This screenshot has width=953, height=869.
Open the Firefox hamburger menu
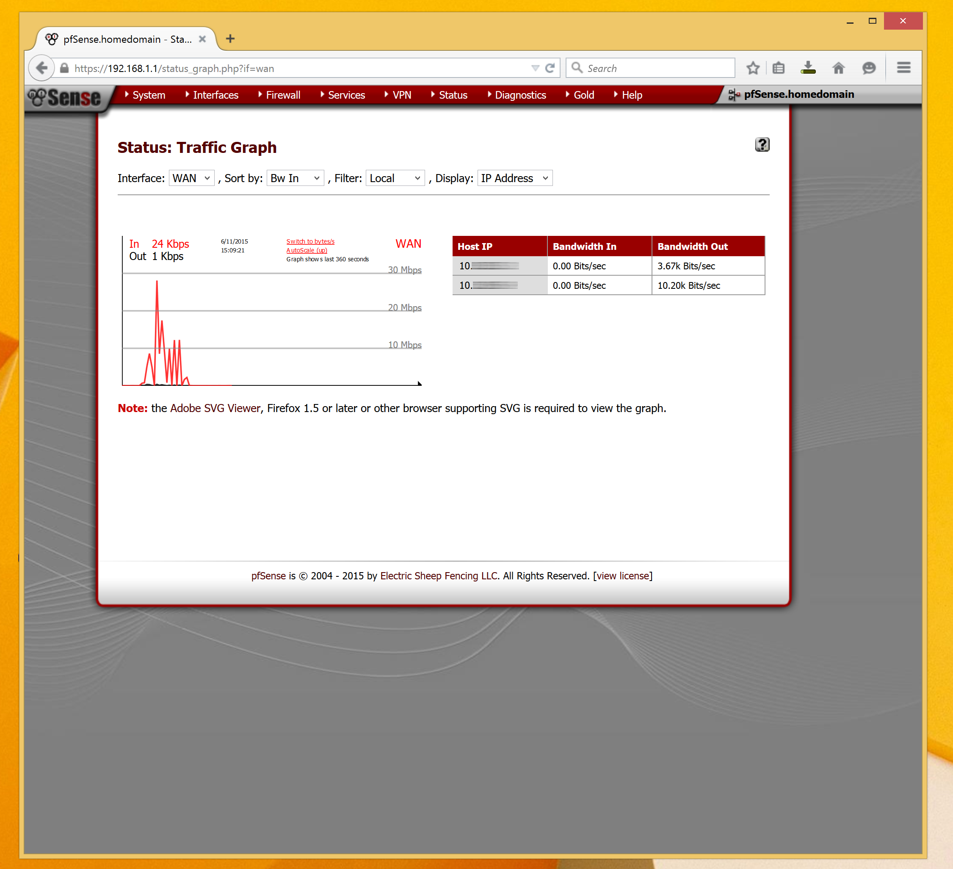tap(904, 68)
